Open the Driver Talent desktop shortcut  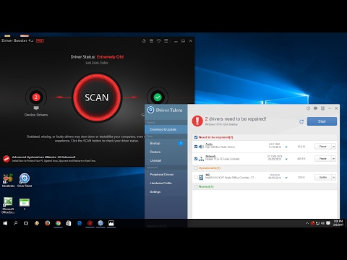[x=25, y=180]
